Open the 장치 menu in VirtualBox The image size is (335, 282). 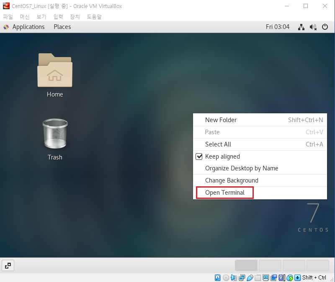point(75,17)
